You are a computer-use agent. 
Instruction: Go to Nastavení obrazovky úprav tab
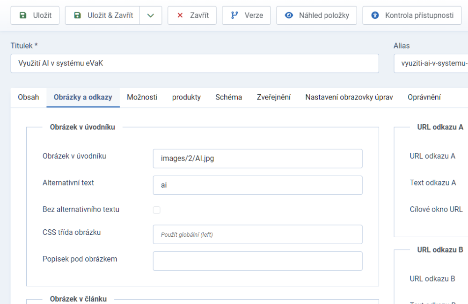pos(349,97)
